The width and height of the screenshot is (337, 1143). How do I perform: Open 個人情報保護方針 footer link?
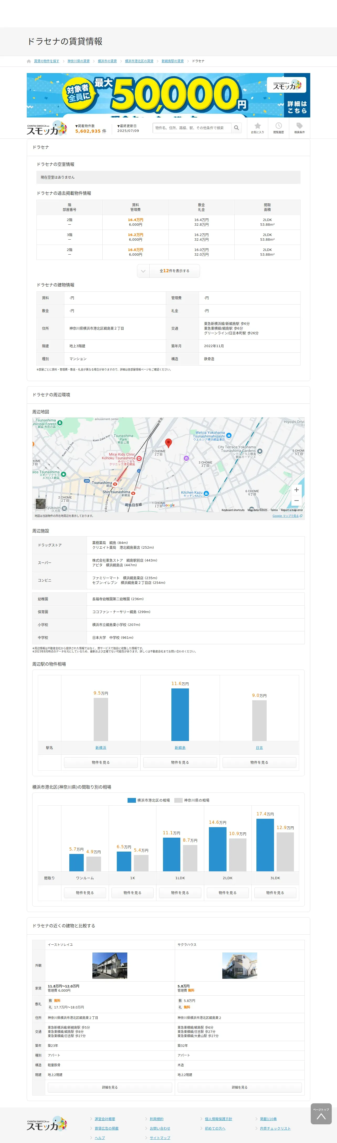click(x=219, y=1119)
